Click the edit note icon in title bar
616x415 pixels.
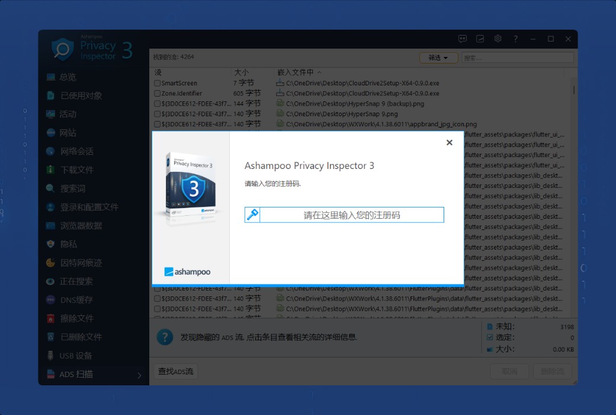[480, 39]
